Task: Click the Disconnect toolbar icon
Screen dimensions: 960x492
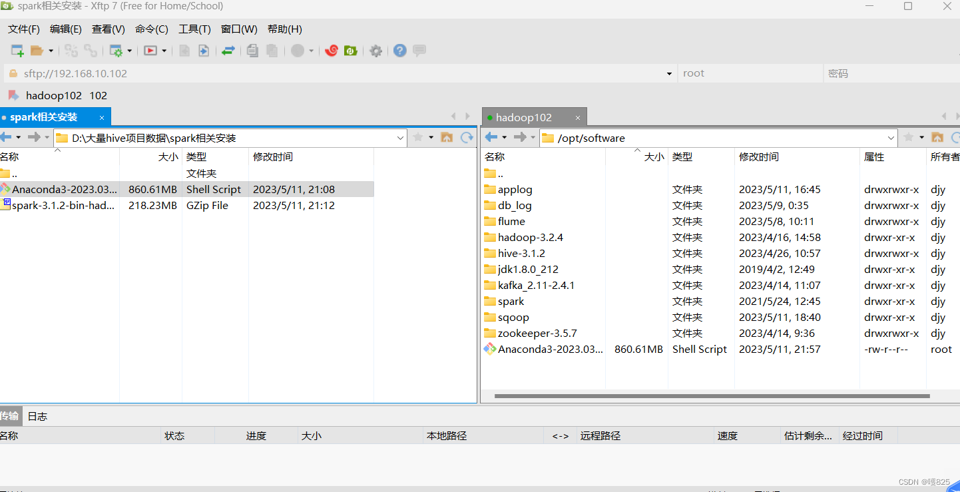Action: coord(71,51)
